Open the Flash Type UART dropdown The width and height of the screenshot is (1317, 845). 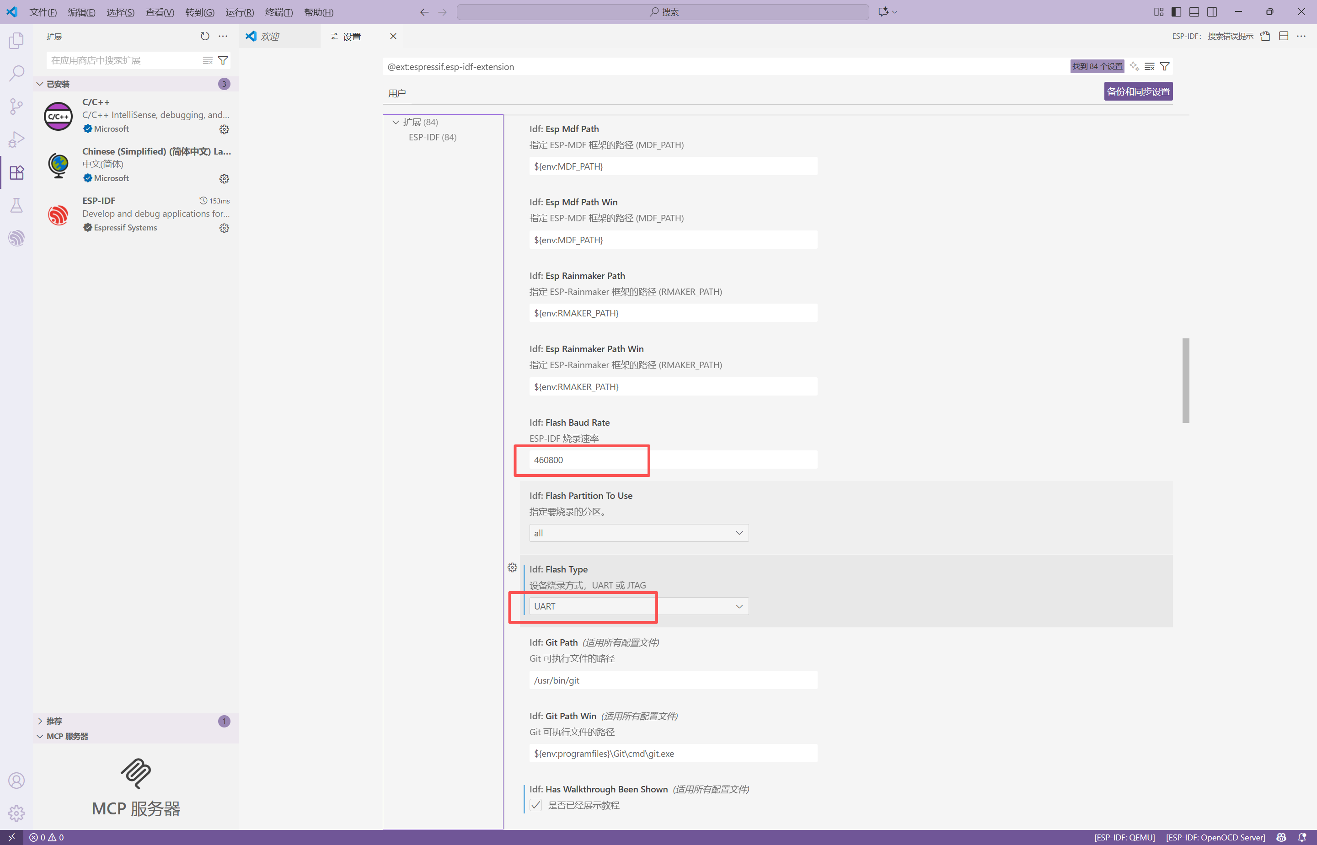[638, 606]
